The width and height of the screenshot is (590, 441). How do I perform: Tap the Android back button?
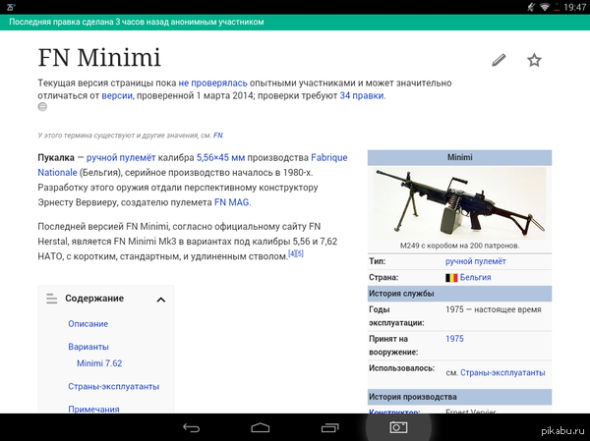[x=191, y=427]
